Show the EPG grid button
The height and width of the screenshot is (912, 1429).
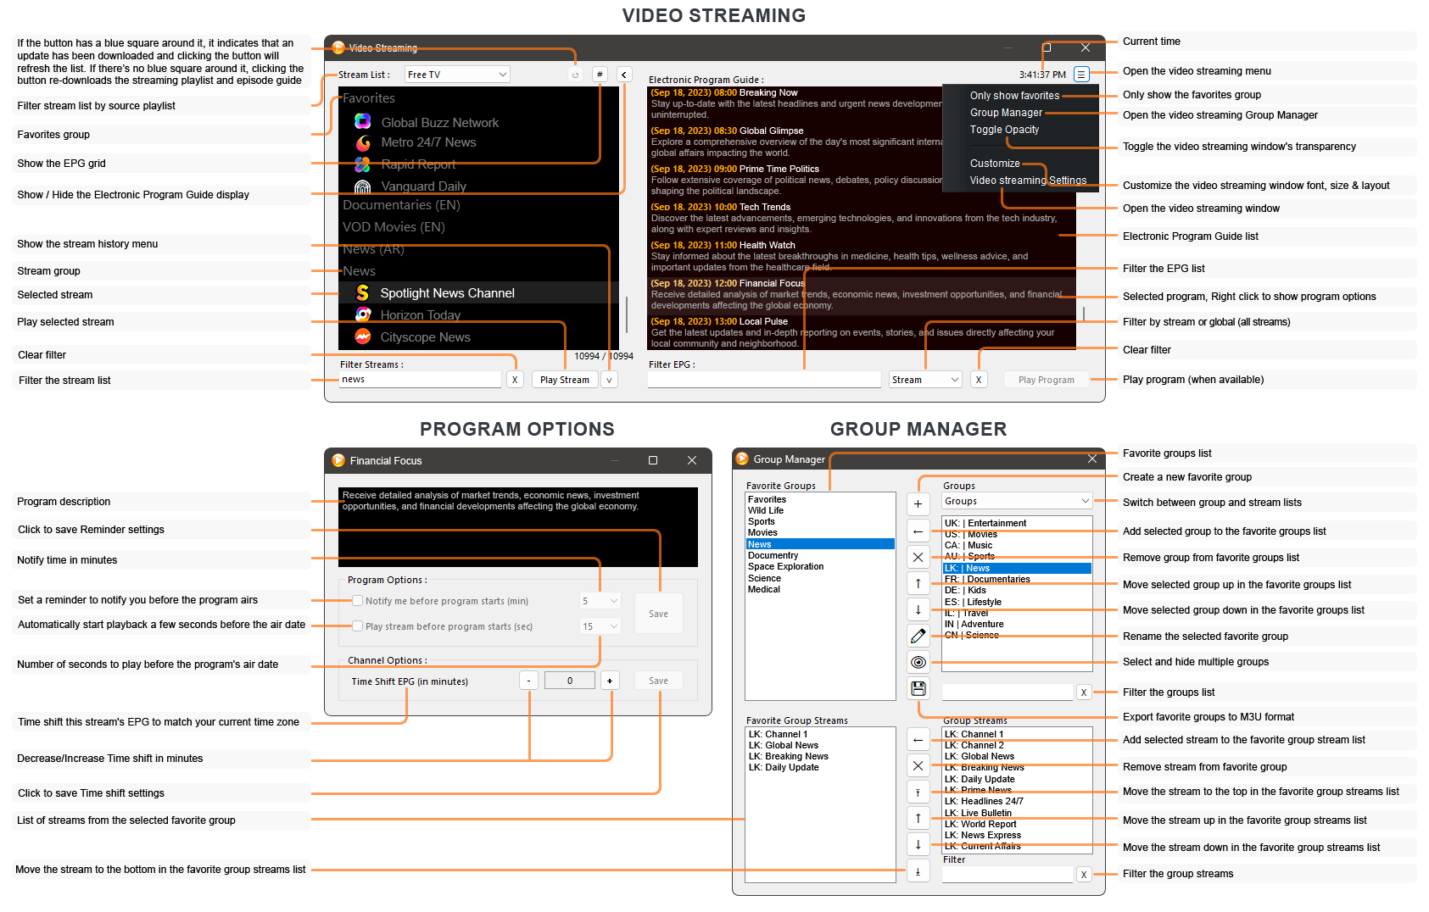(600, 75)
